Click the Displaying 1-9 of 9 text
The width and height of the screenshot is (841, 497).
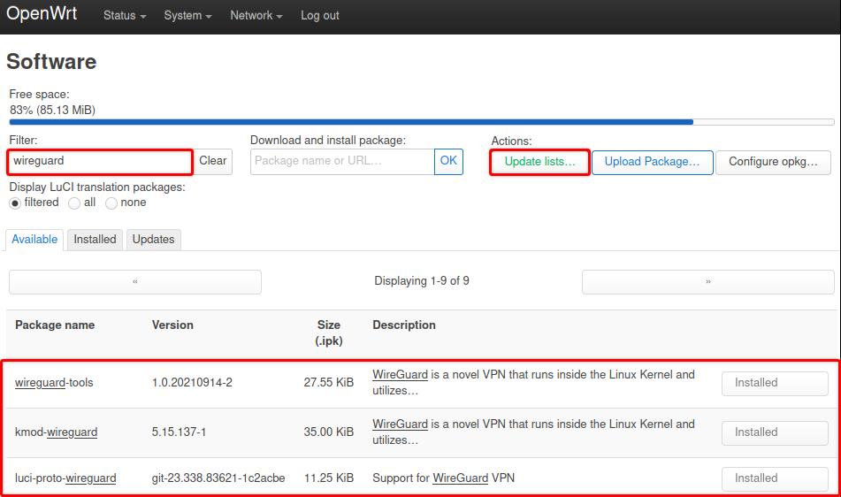(422, 281)
